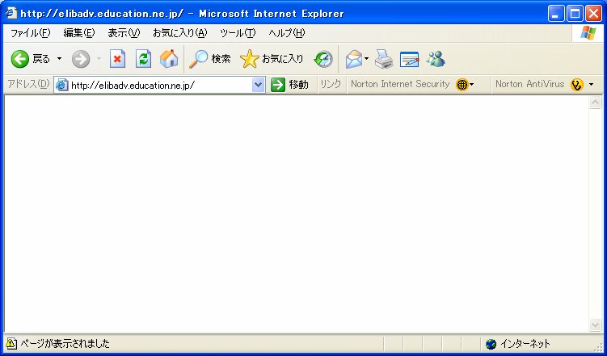Click the vertical scrollbar up arrow
Image resolution: width=607 pixels, height=356 pixels.
tap(595, 102)
